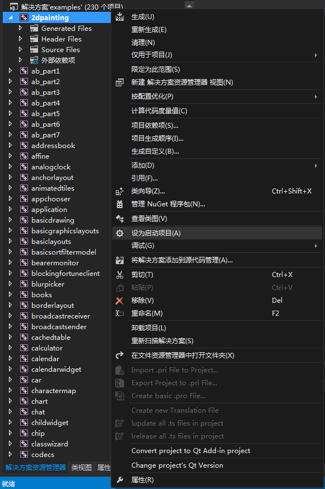Click the new Solution Explorer view icon

[x=120, y=82]
